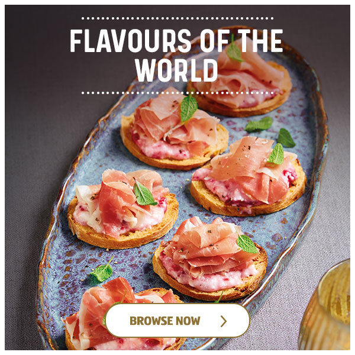Click the middle-left prosciutto crostini

[122, 209]
